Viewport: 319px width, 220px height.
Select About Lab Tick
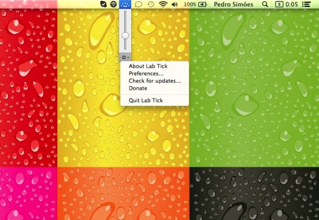[155, 66]
